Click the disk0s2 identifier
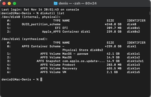The width and height of the screenshot is (151, 97). click(133, 32)
